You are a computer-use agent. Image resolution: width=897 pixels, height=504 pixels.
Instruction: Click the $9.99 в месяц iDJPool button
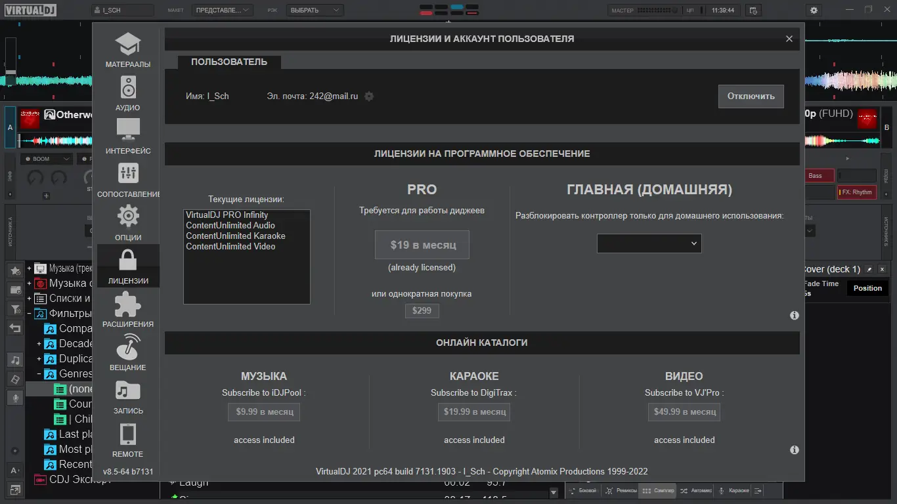(x=264, y=412)
